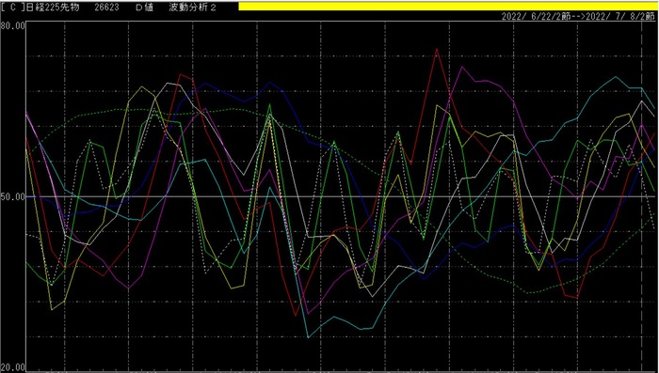Click the 20.00 axis label

click(x=13, y=367)
